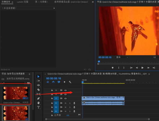Open the 效果控件 panel menu
Screen dimensions: 159x121
12,2
